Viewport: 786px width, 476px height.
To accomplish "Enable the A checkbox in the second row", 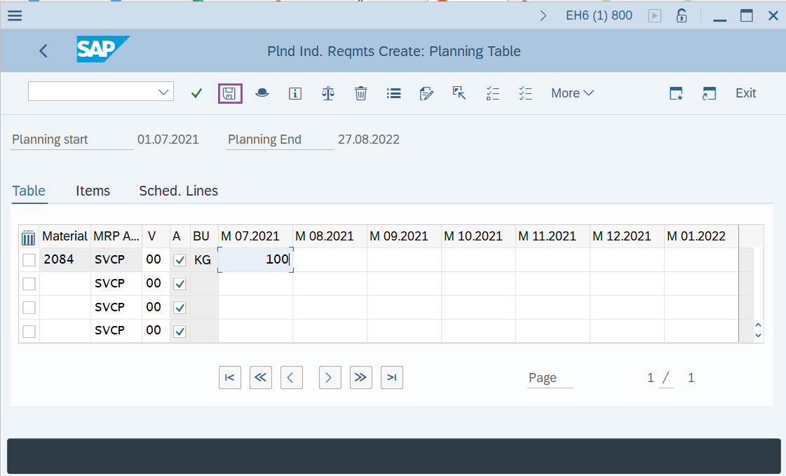I will click(179, 283).
